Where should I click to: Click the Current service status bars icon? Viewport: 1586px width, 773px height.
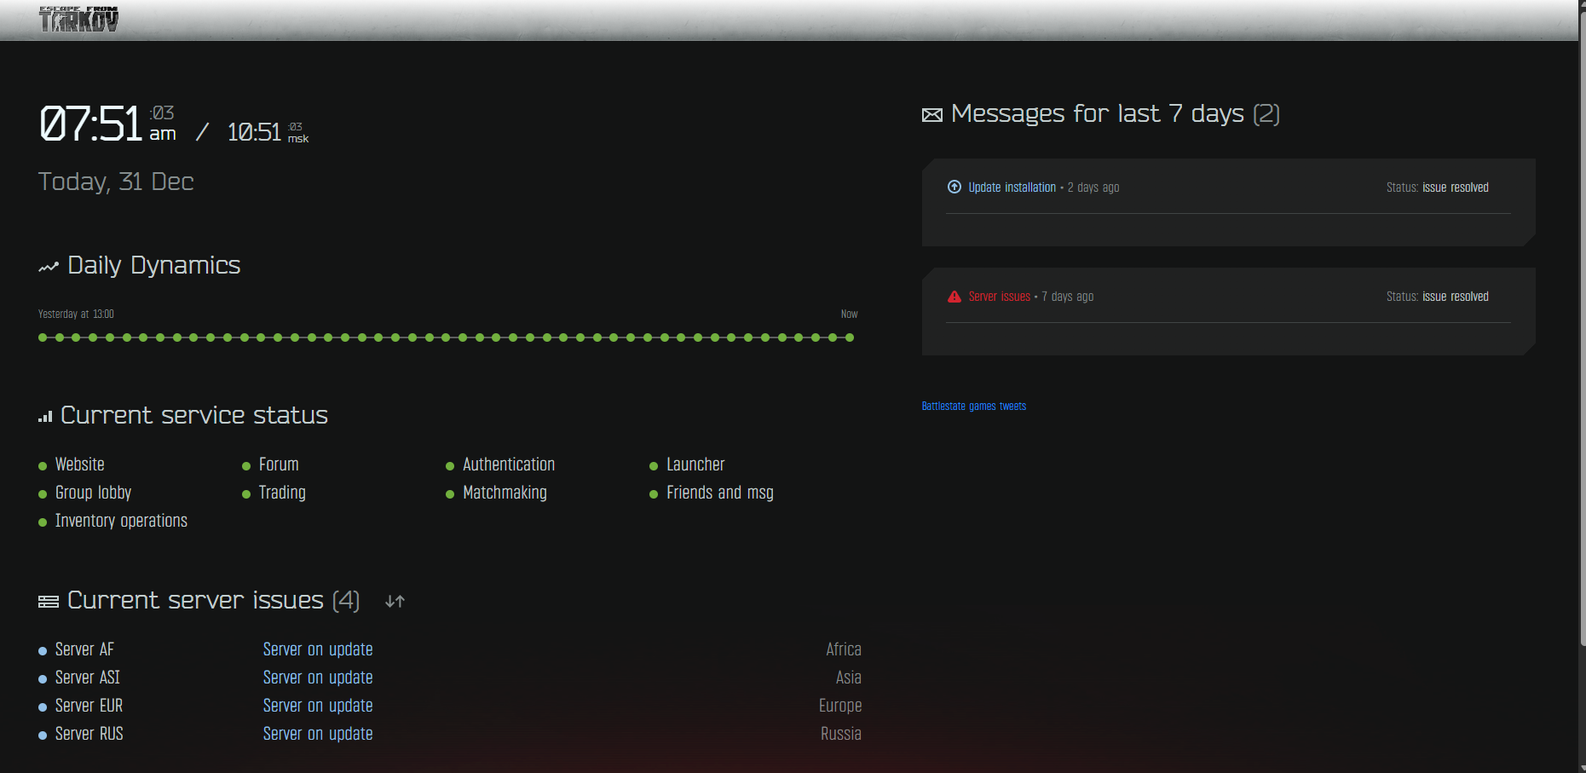pos(45,417)
